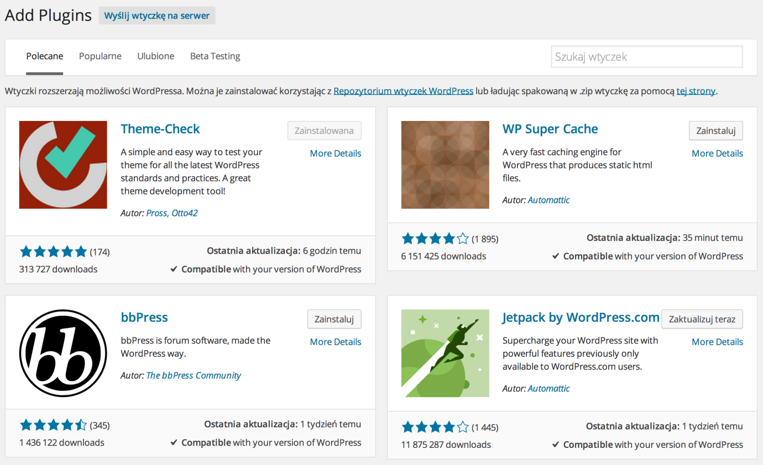Click the Polecane tab
The height and width of the screenshot is (465, 763).
pyautogui.click(x=45, y=56)
